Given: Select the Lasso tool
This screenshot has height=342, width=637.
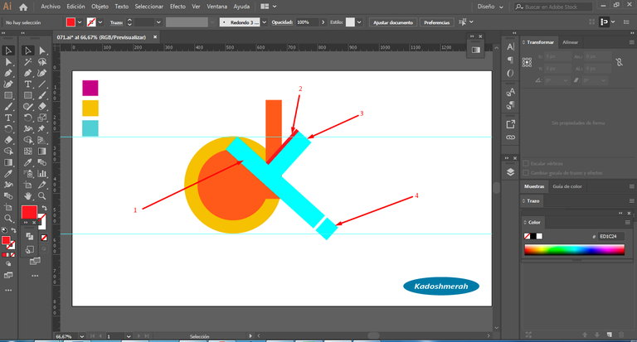Looking at the screenshot, I should coord(41,62).
